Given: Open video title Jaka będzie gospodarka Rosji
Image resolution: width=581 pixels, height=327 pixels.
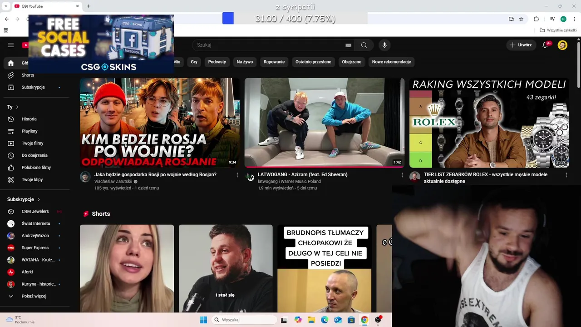Looking at the screenshot, I should point(155,174).
